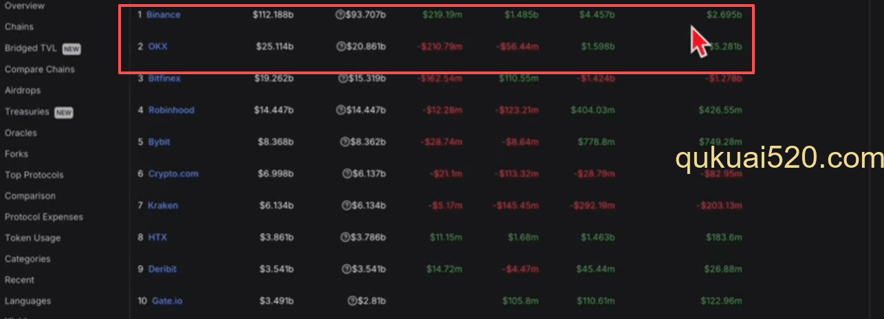Select the $183.6m value

click(x=724, y=237)
